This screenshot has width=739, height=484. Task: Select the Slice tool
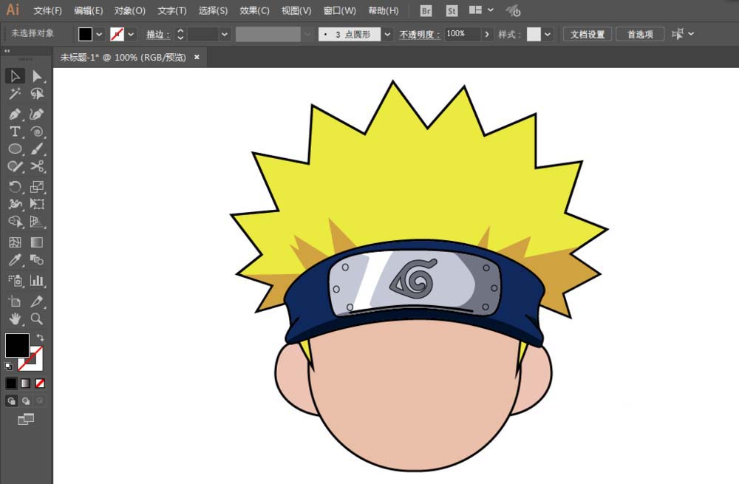tap(37, 301)
